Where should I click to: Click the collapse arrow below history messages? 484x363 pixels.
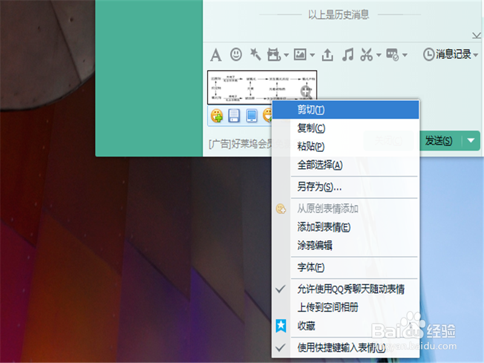476,36
